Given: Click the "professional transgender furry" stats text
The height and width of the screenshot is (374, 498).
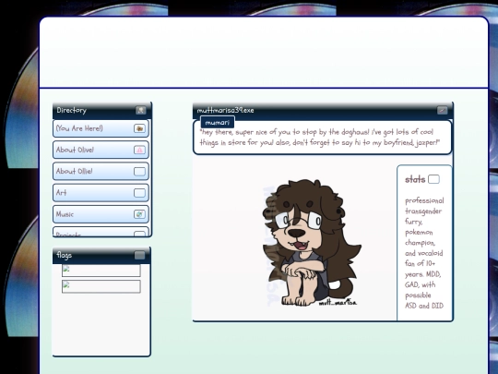Looking at the screenshot, I should tap(424, 253).
